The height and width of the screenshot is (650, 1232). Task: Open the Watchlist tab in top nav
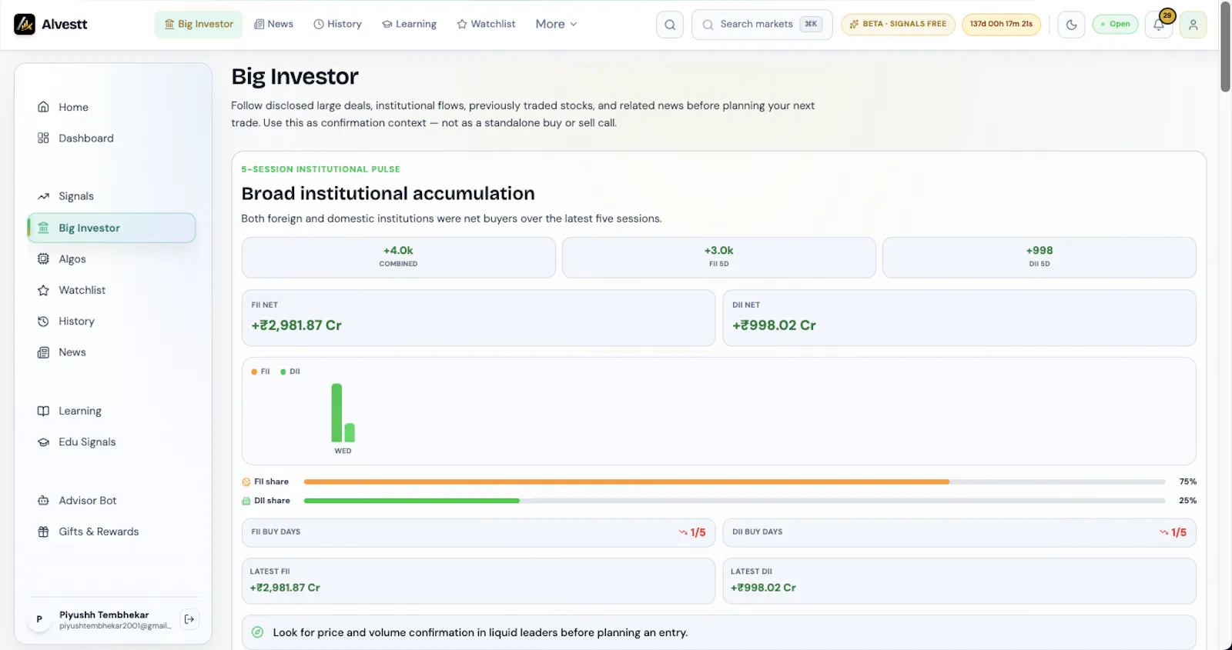click(x=486, y=25)
